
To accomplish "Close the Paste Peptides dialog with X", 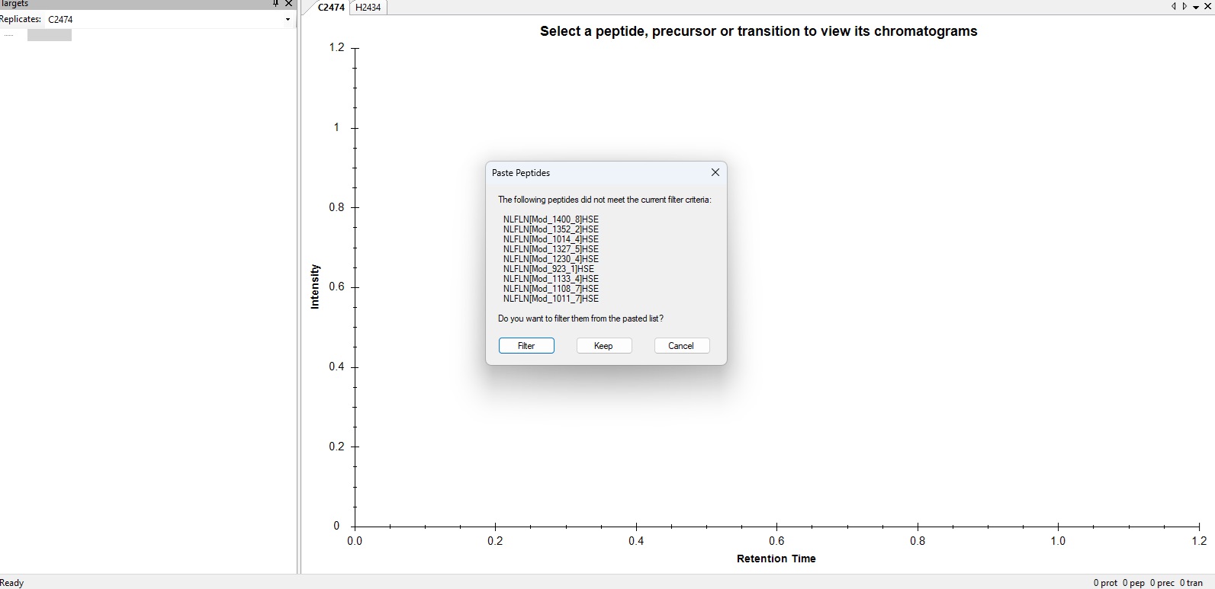I will tap(715, 173).
